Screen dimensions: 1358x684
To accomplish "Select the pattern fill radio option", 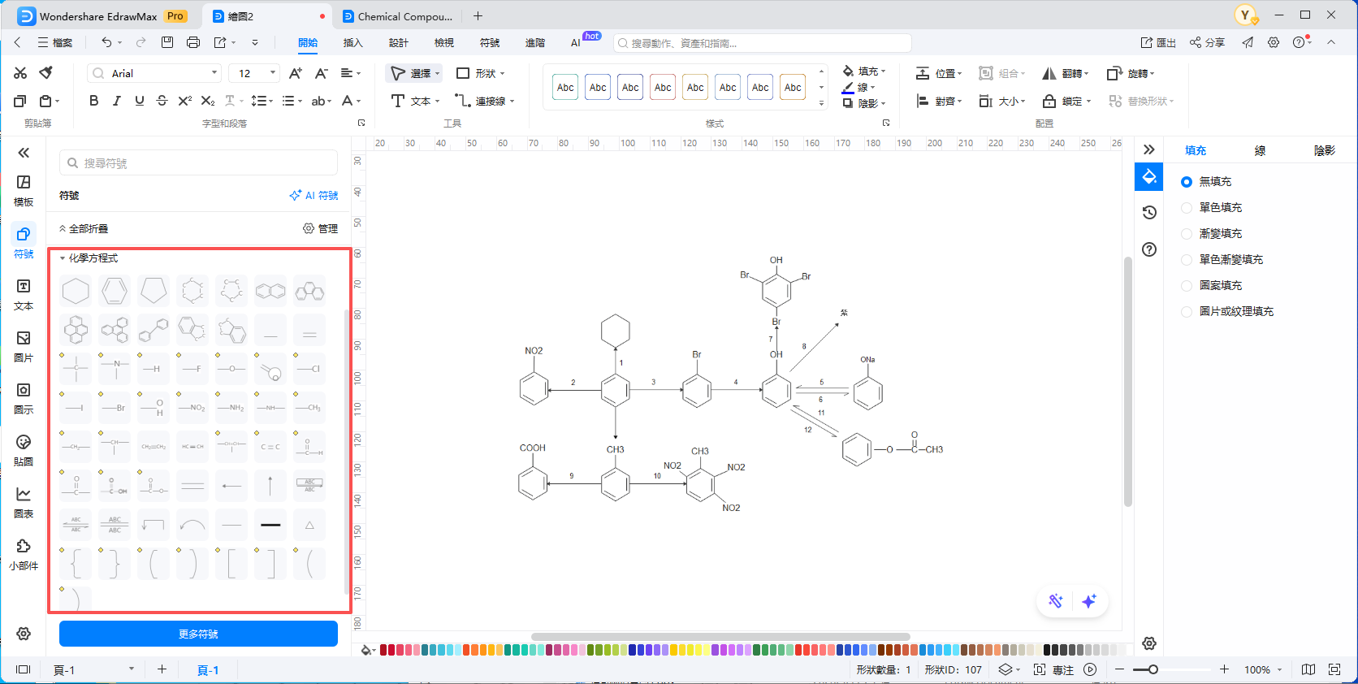I will (1187, 286).
